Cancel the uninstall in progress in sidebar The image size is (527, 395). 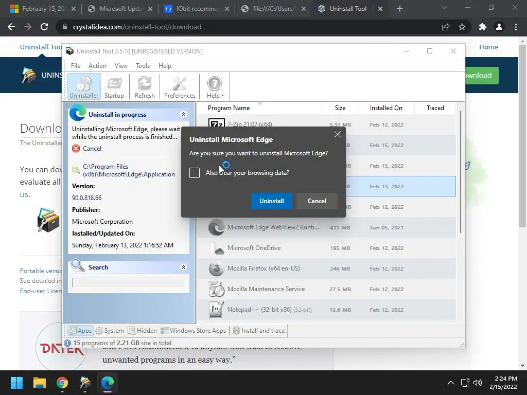[92, 149]
